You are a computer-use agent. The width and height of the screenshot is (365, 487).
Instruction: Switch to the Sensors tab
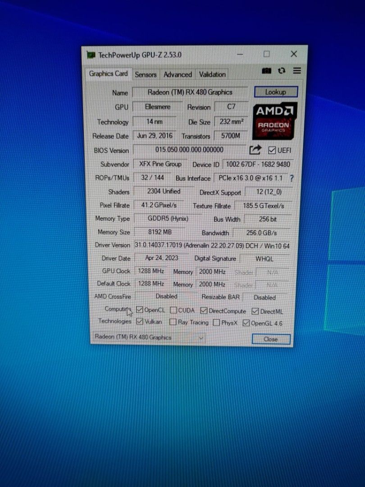[146, 74]
